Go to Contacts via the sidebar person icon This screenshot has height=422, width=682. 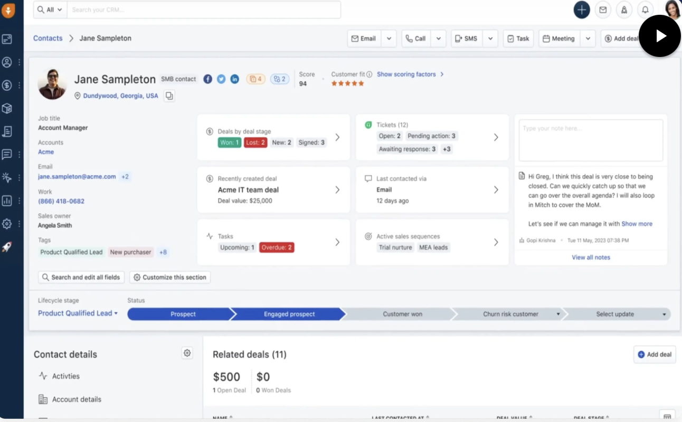point(7,62)
